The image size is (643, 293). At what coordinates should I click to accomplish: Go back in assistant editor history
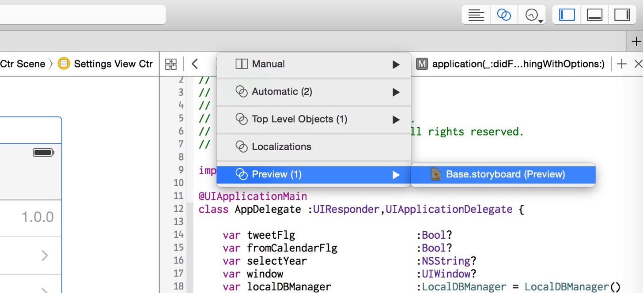(x=195, y=64)
